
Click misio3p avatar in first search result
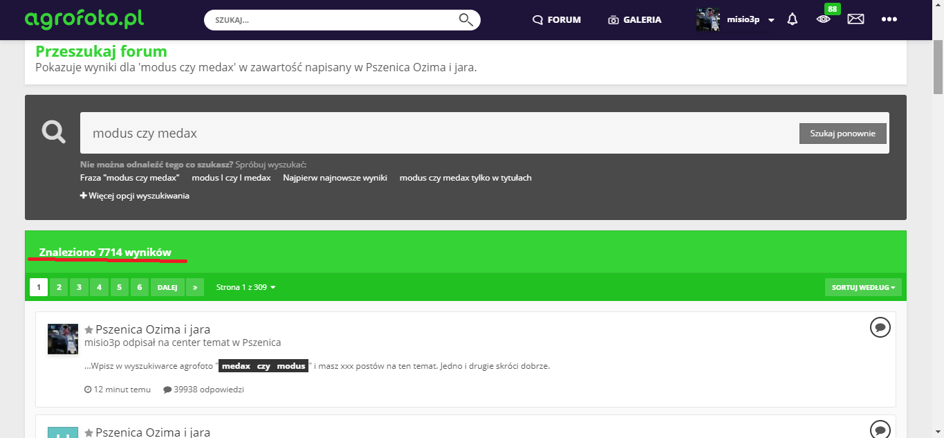[x=63, y=339]
